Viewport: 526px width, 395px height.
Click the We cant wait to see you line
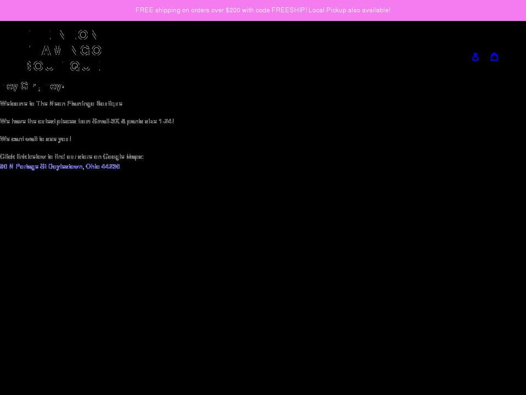(36, 139)
